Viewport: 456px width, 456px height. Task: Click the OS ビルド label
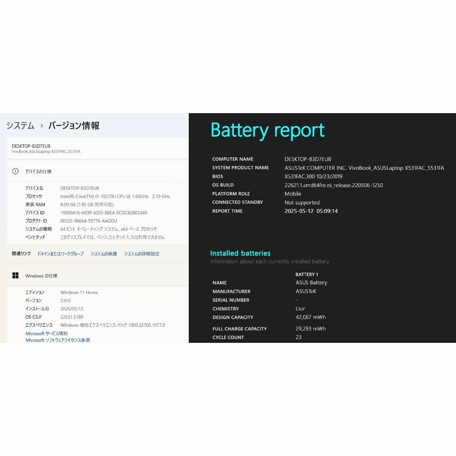[34, 317]
